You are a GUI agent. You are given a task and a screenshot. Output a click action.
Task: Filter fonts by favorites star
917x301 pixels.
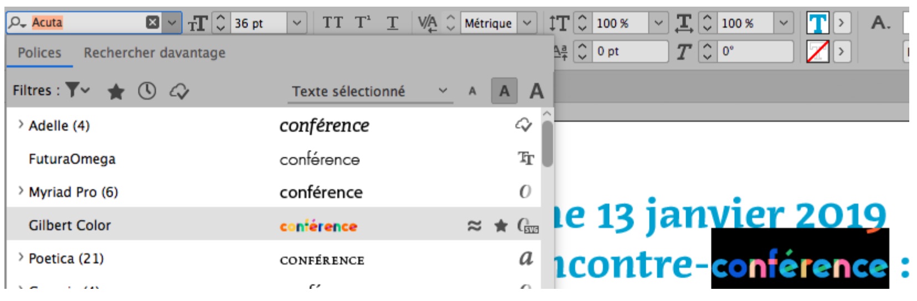click(x=116, y=91)
